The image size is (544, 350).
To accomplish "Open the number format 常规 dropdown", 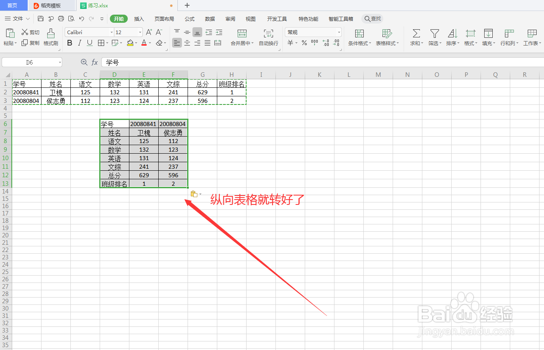I will 339,32.
